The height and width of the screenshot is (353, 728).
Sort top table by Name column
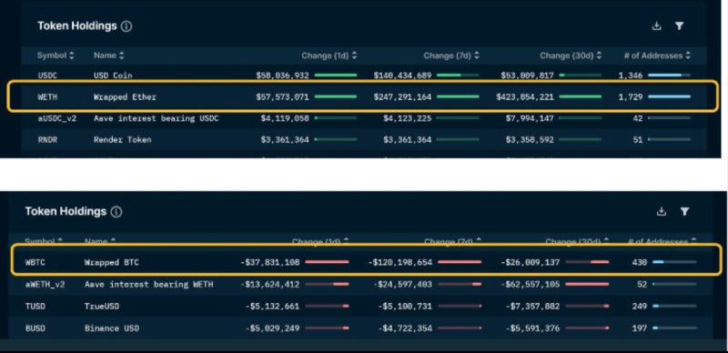click(x=109, y=55)
